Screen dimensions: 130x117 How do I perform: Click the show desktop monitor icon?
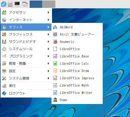17,4
